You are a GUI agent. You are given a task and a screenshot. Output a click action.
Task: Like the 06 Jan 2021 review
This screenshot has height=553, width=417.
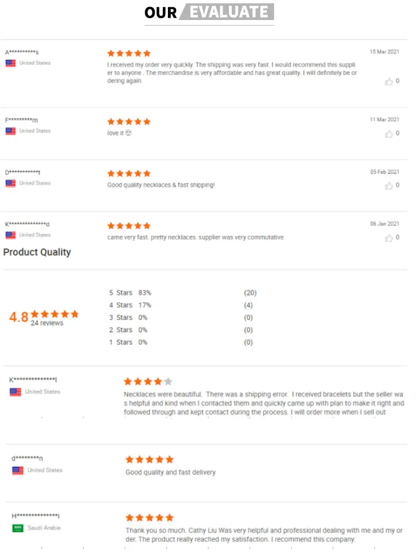[389, 238]
